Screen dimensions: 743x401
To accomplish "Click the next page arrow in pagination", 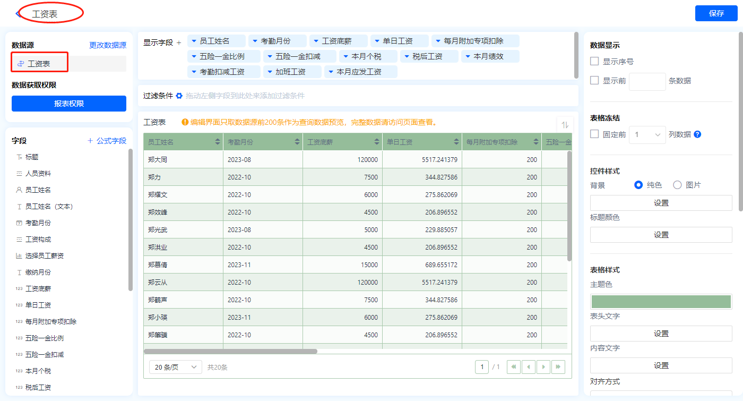I will click(x=543, y=367).
